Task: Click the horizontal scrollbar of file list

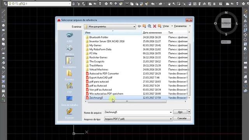Action: pyautogui.click(x=127, y=101)
